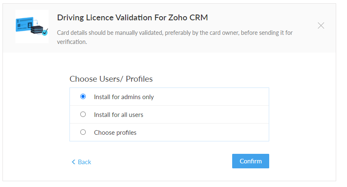Click empty space in the admins only row
347x187 pixels.
pyautogui.click(x=216, y=97)
